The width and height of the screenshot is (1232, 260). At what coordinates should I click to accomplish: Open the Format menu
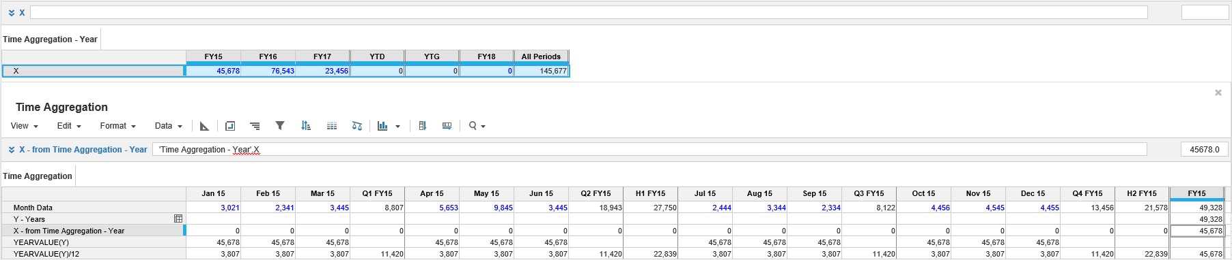pos(118,126)
